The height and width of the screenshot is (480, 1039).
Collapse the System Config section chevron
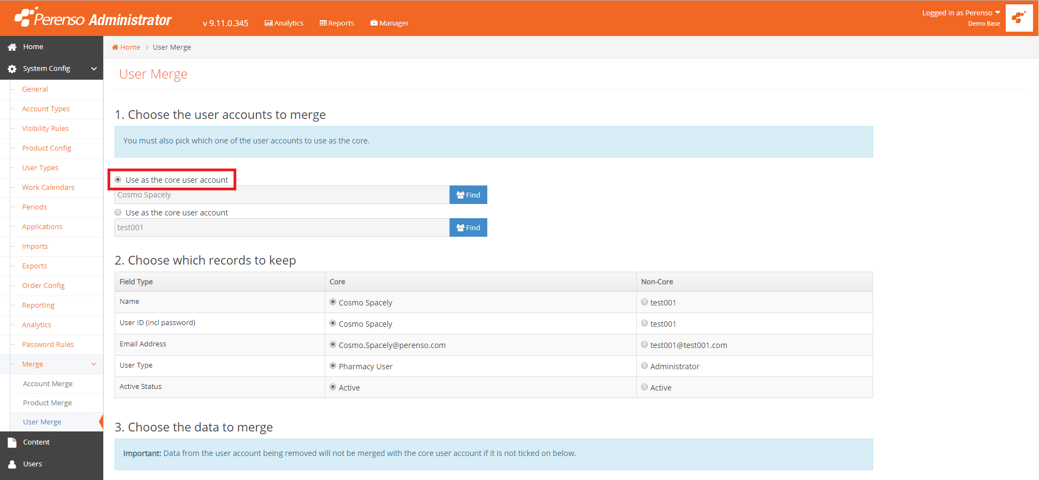tap(94, 69)
